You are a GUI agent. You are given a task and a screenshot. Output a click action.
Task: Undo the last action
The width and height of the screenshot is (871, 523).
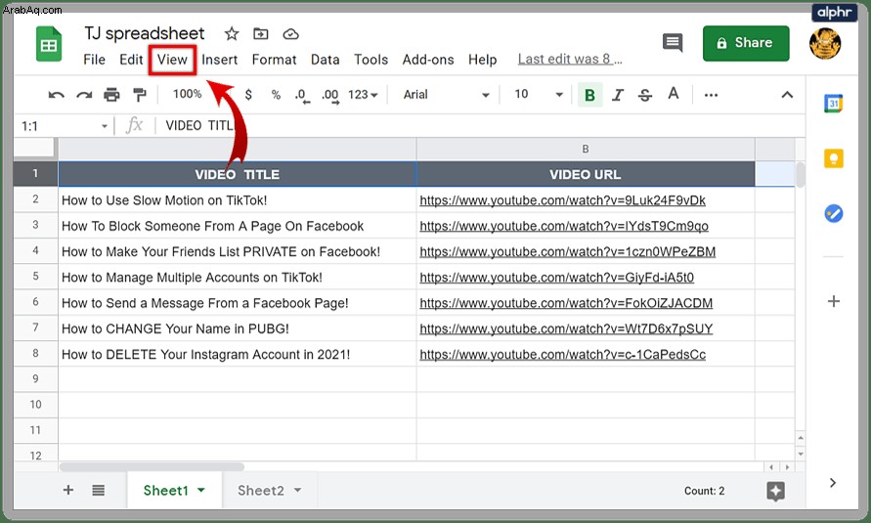coord(56,95)
